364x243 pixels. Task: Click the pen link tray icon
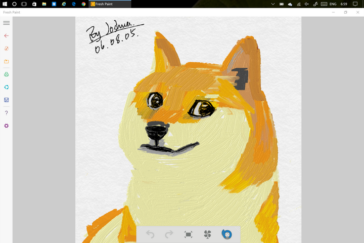[315, 4]
